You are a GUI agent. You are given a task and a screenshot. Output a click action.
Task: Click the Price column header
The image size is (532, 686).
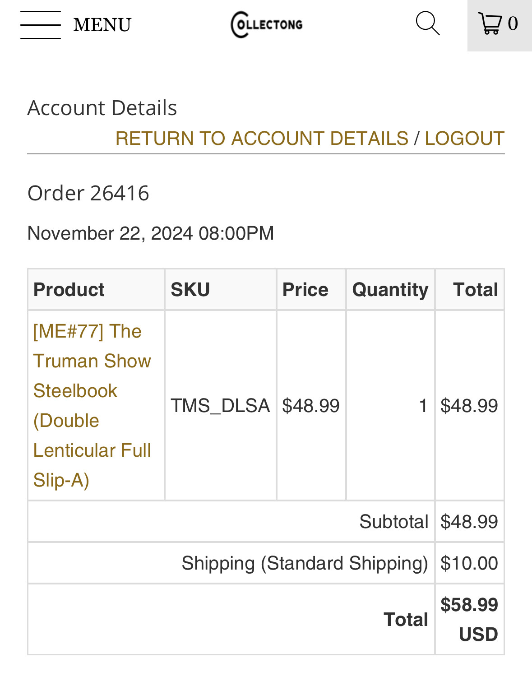point(305,290)
